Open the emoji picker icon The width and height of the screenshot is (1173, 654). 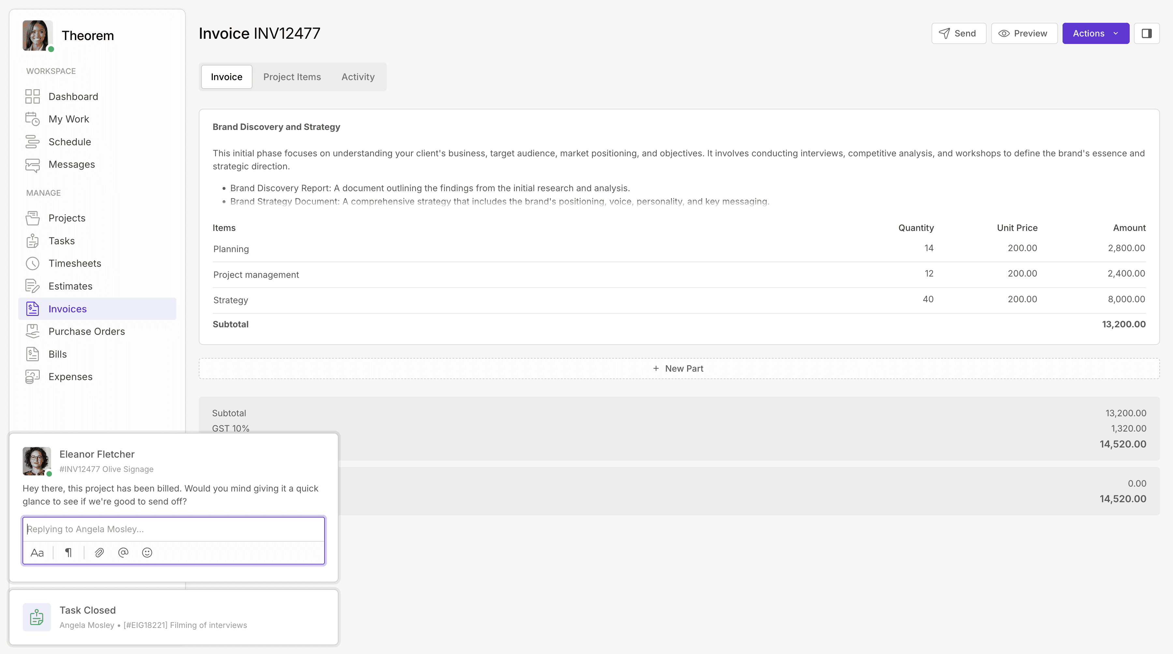[147, 552]
